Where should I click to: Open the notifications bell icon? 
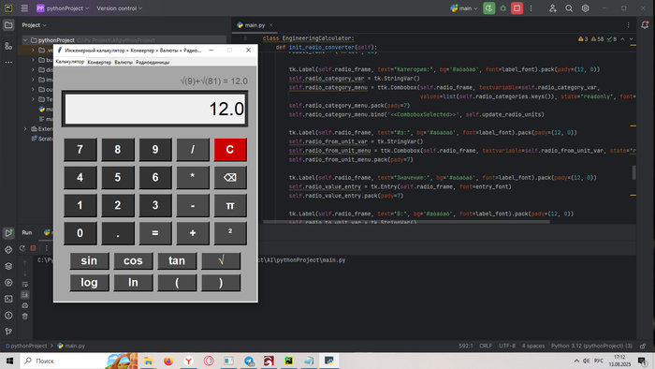pos(645,25)
